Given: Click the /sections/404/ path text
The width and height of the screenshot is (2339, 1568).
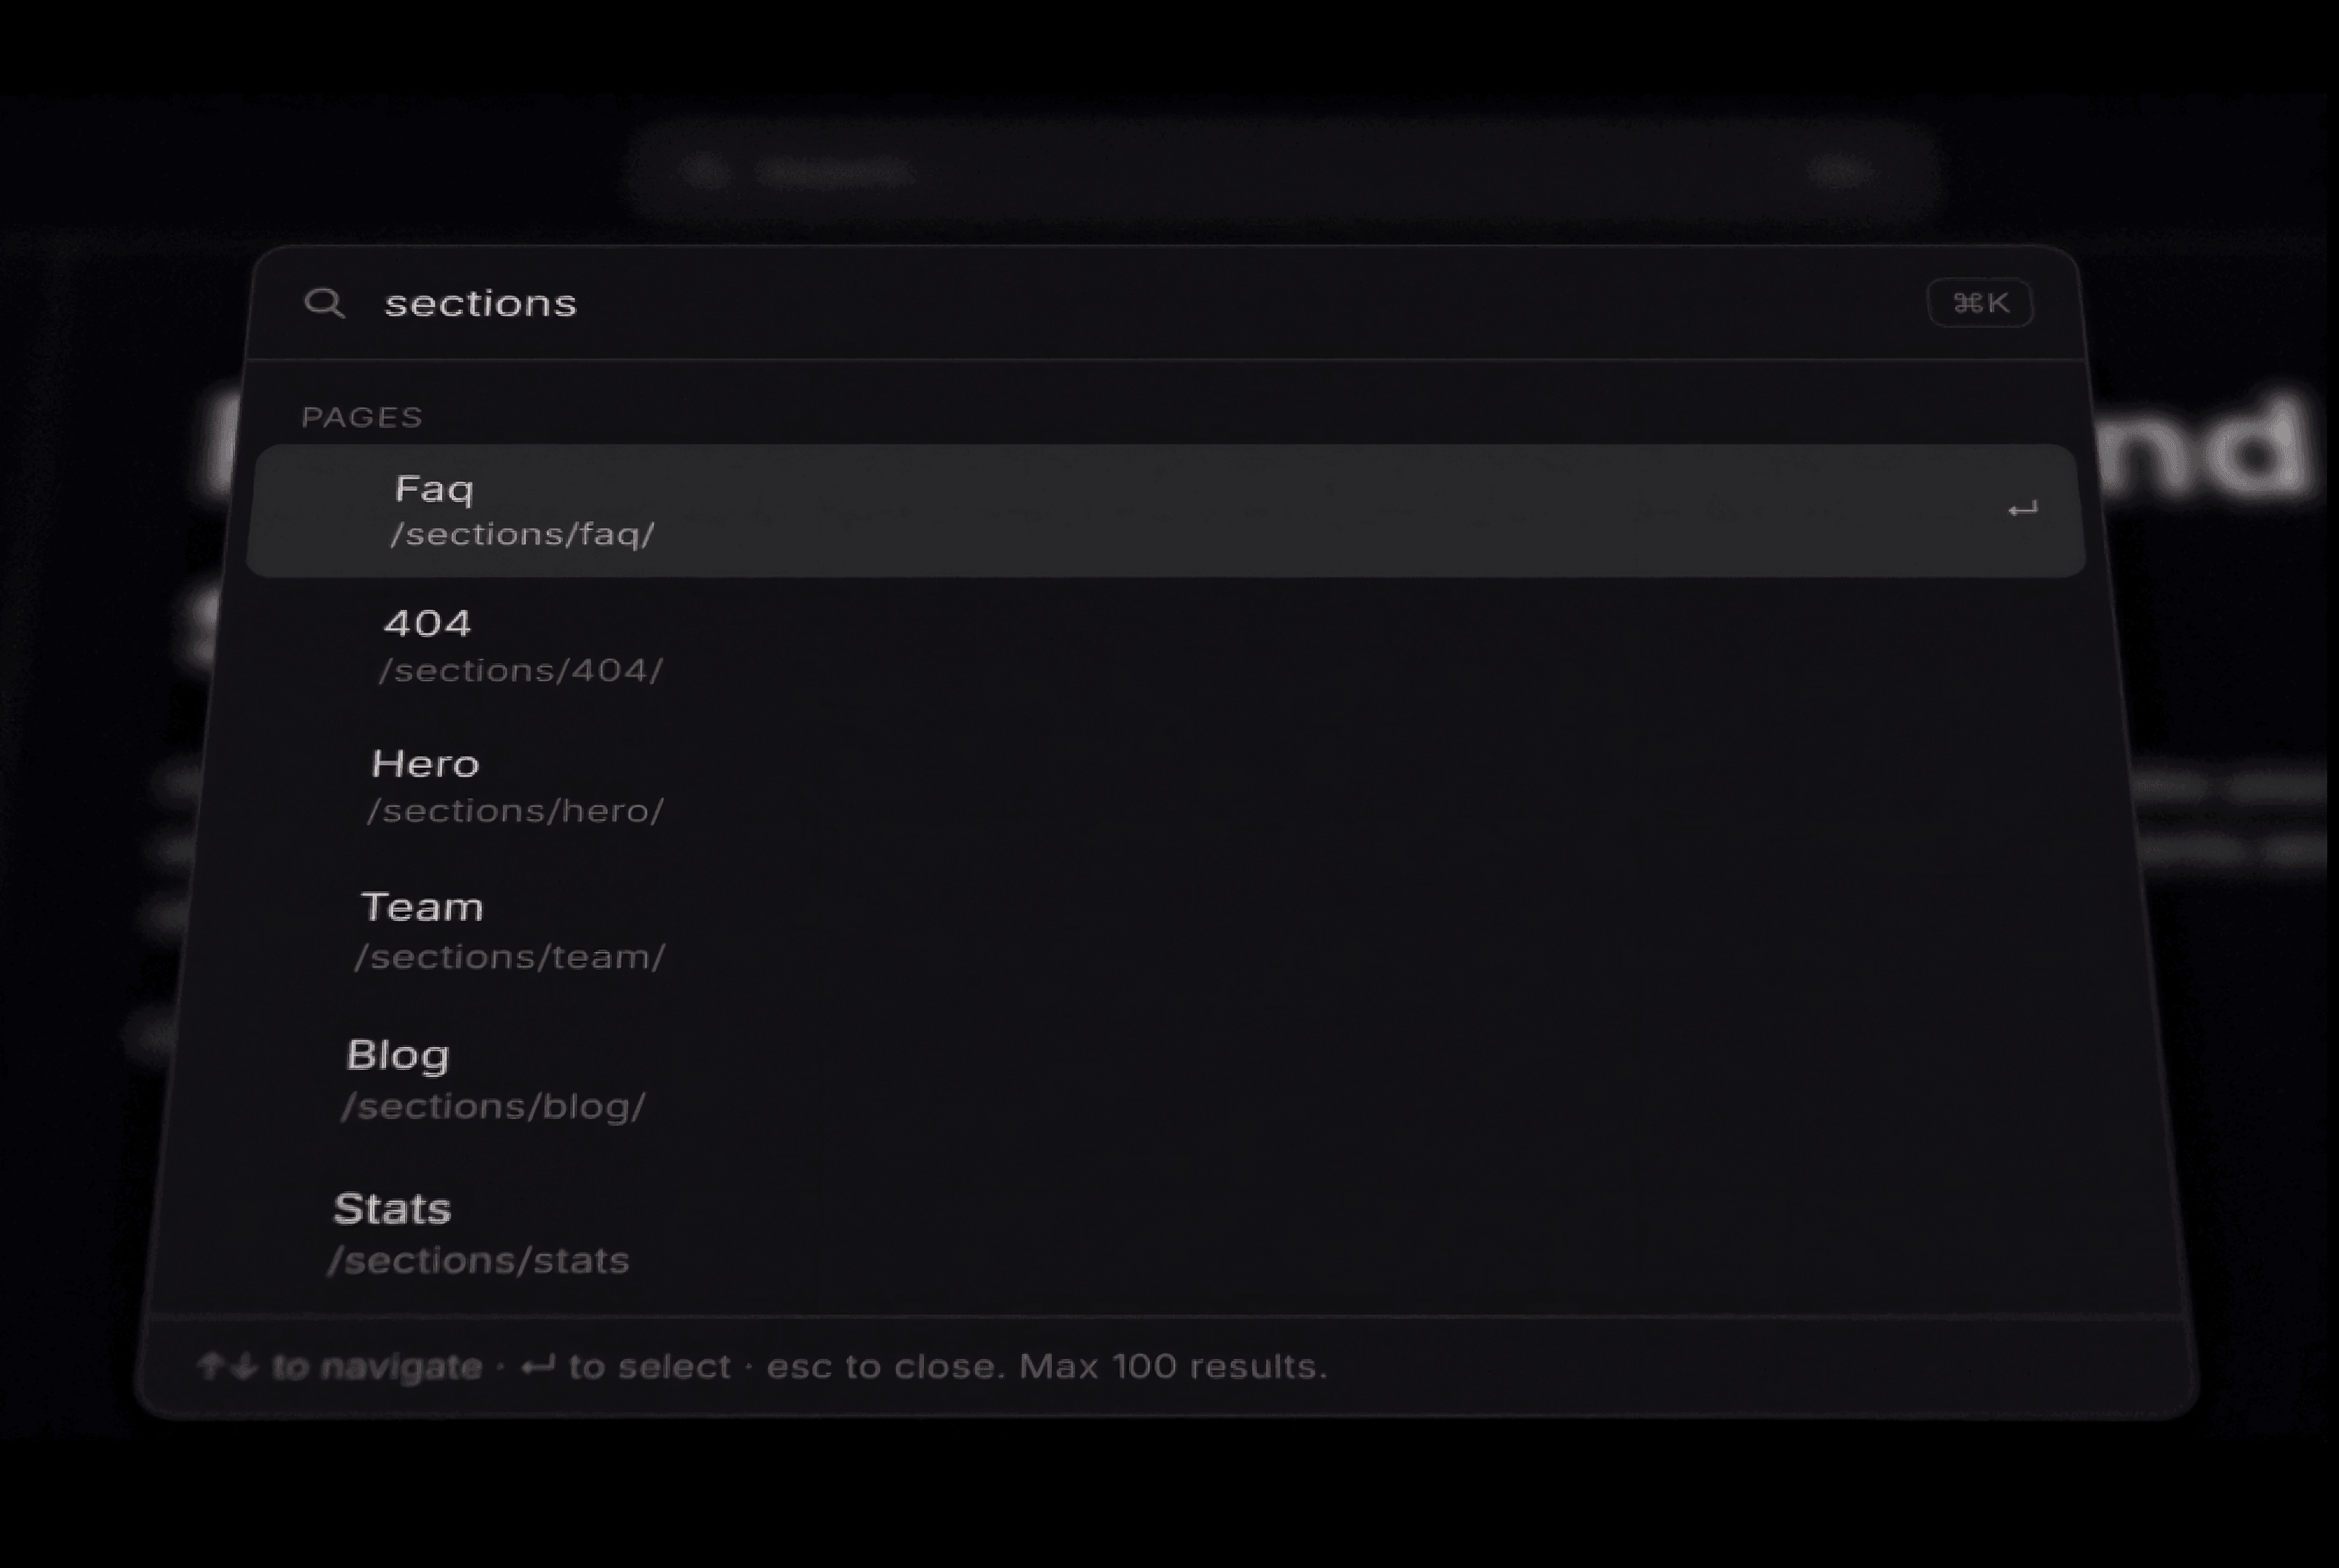Looking at the screenshot, I should (520, 671).
